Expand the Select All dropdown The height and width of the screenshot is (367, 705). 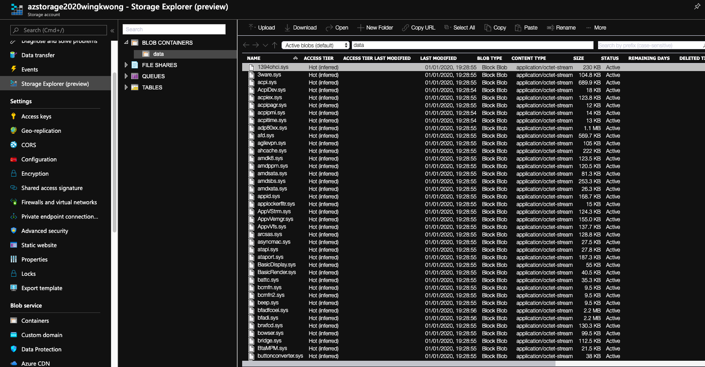coord(460,28)
